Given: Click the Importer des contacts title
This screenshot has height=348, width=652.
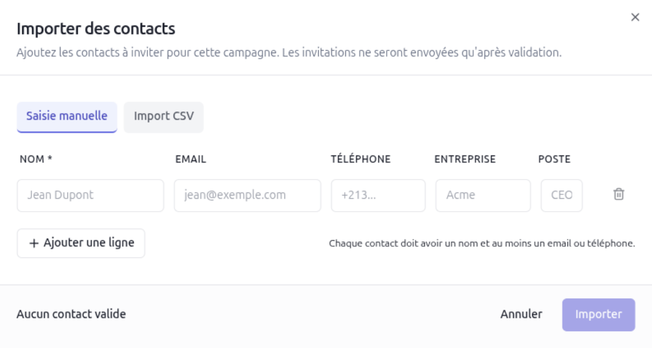Looking at the screenshot, I should (x=96, y=28).
